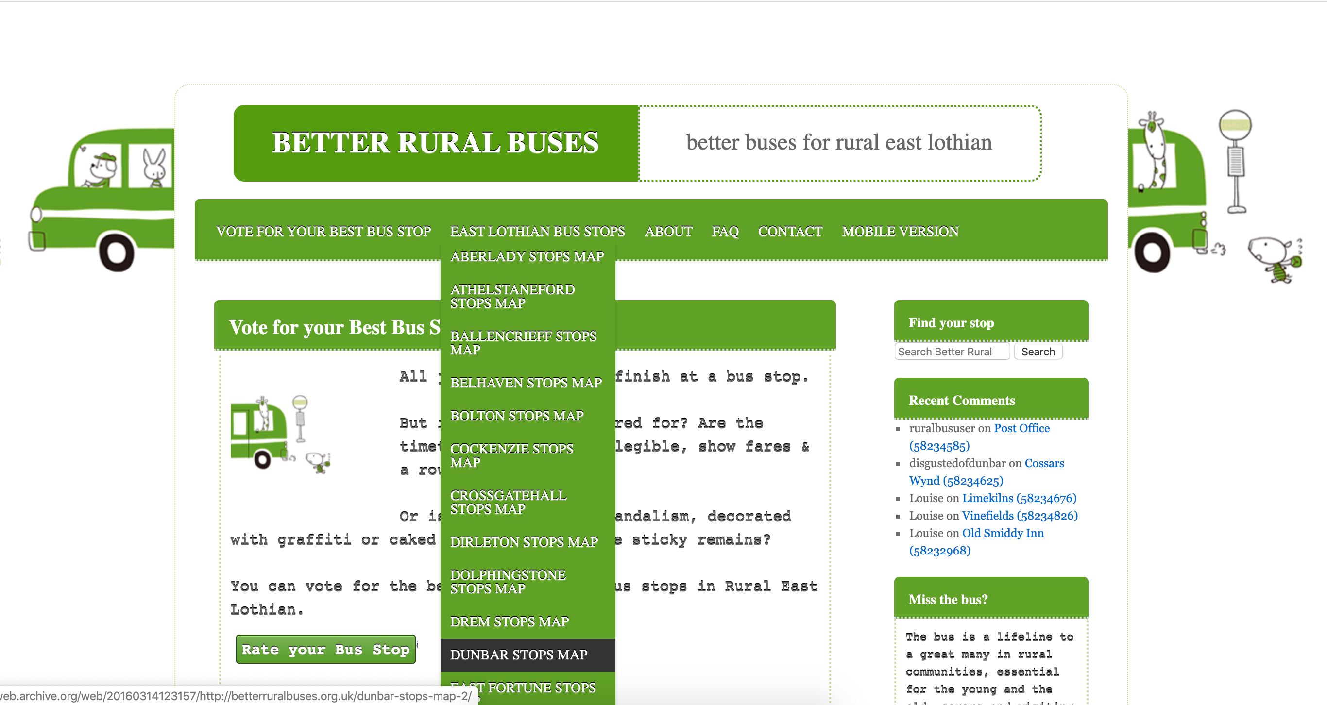Select Aberlady Stops Map entry

(527, 256)
